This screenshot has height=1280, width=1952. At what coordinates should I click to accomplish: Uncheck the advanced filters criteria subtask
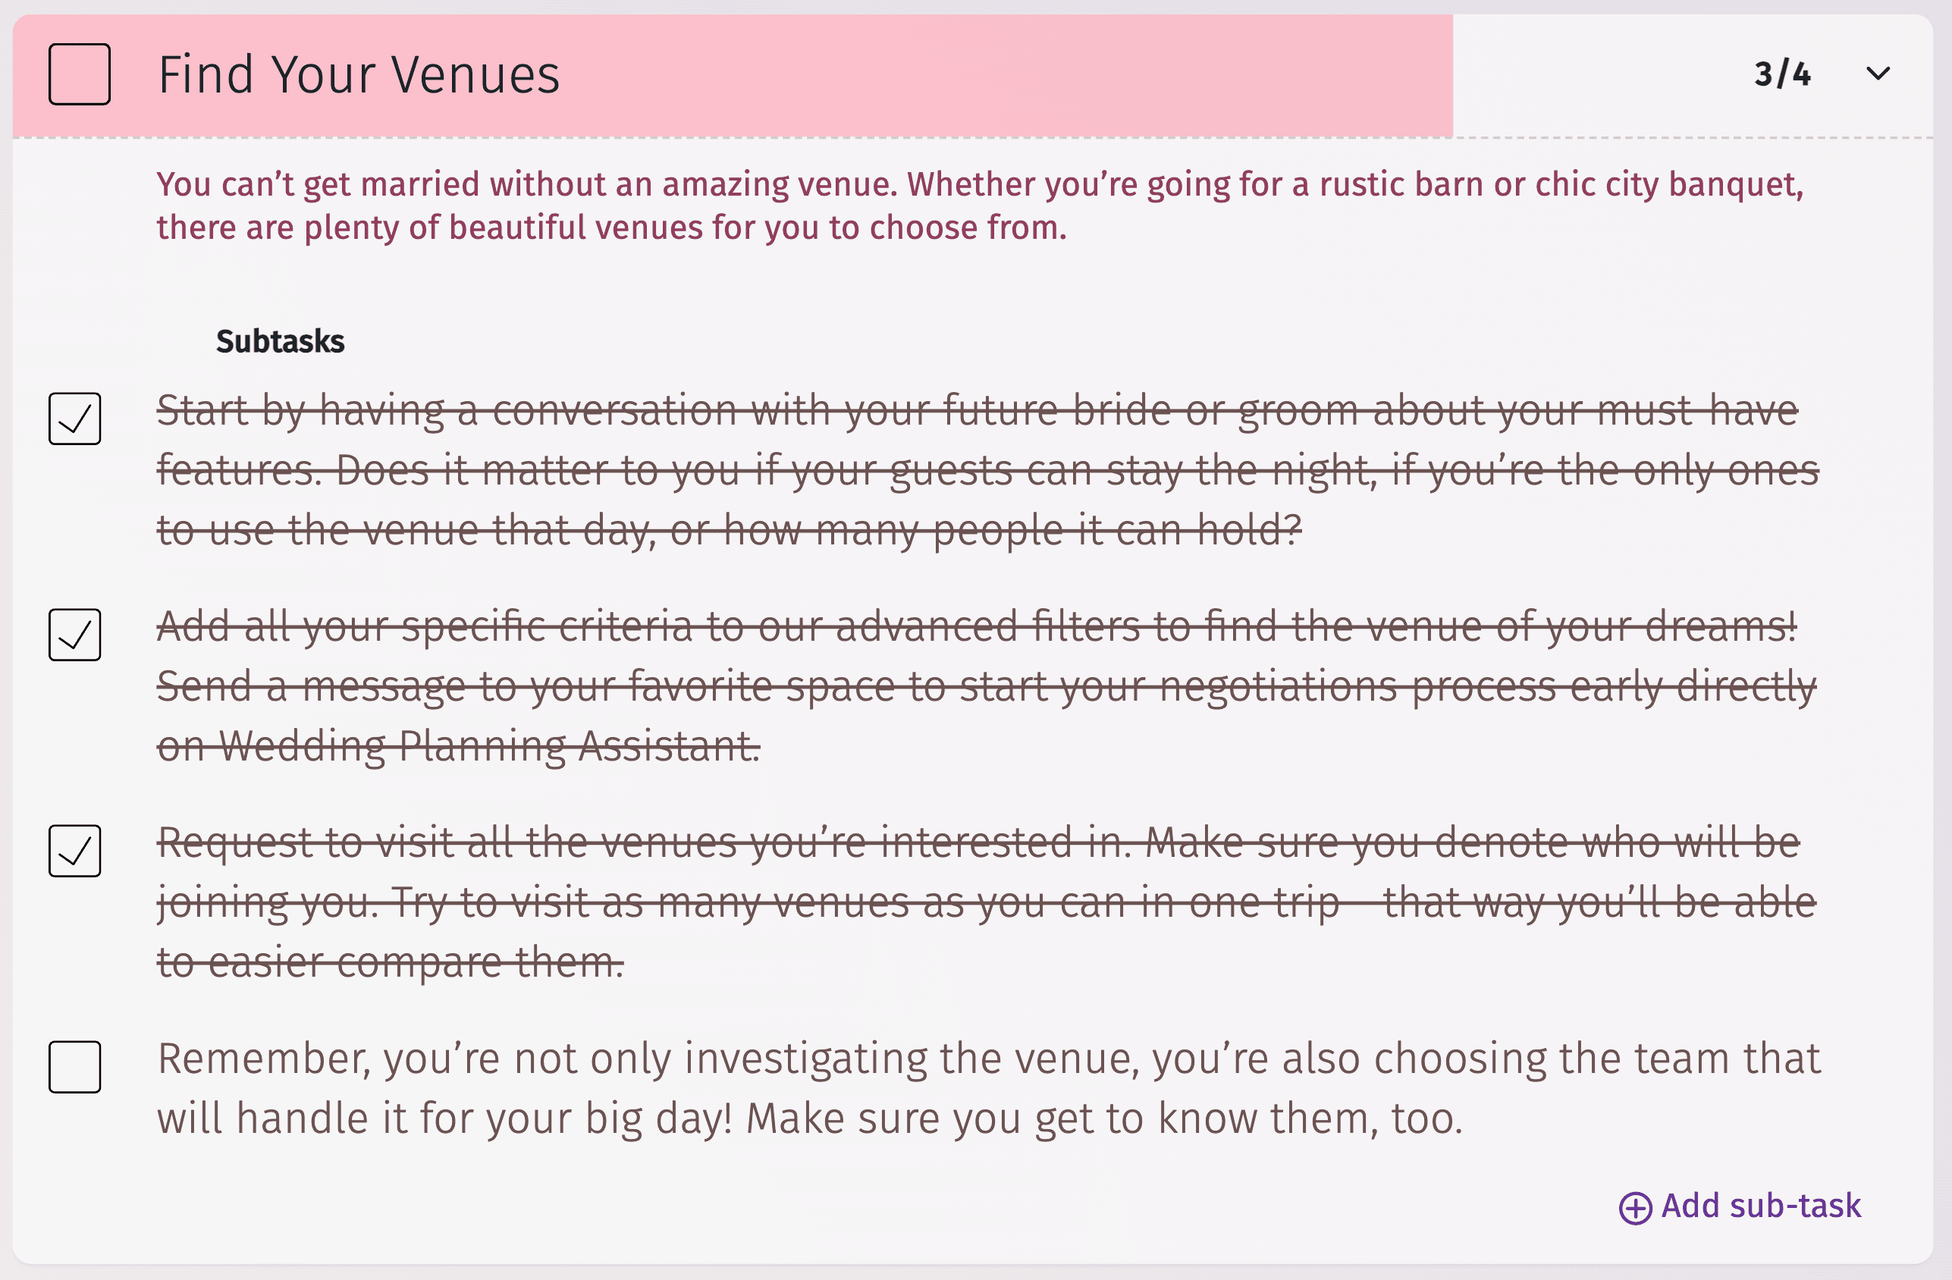[x=74, y=635]
